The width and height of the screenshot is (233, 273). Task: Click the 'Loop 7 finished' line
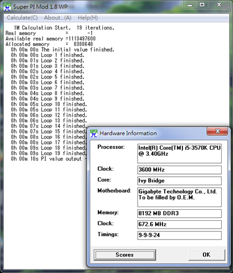coord(47,88)
